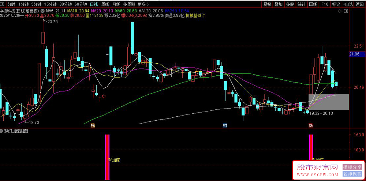Click the 幅0.04(0.20%) amplitude value
The height and width of the screenshot is (181, 366).
tap(134, 16)
